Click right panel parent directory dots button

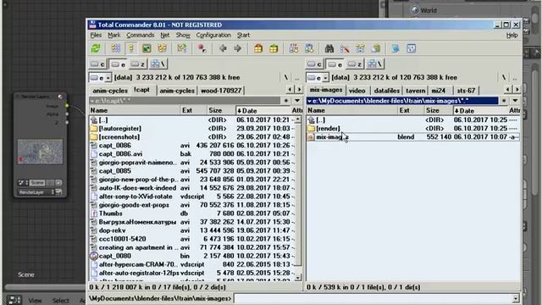(x=515, y=77)
